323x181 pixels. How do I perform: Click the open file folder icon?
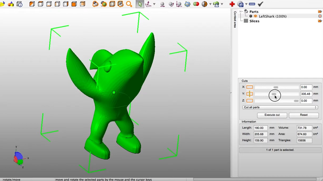click(x=2, y=4)
